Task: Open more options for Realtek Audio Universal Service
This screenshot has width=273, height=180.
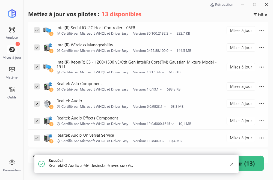Action: coord(262,138)
